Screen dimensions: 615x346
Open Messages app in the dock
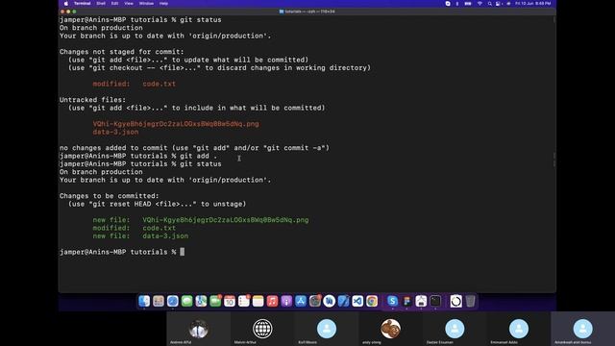pyautogui.click(x=186, y=301)
